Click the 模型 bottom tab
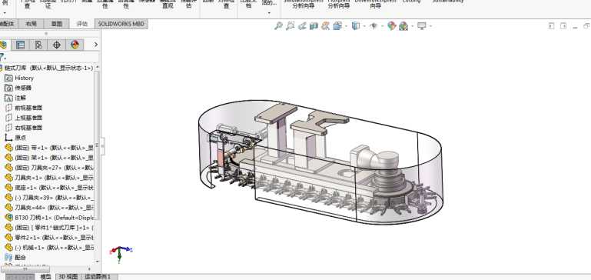Screen dimensions: 591x280 pyautogui.click(x=45, y=277)
